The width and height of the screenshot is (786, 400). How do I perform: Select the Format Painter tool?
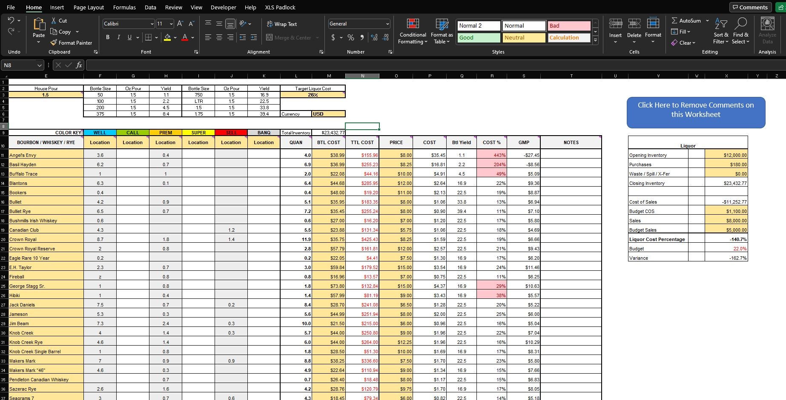pyautogui.click(x=71, y=43)
